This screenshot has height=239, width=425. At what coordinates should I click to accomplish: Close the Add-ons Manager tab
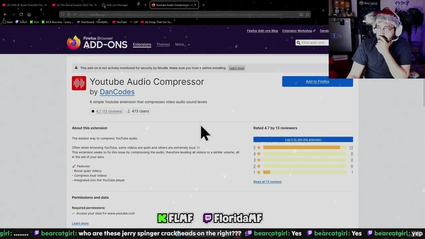(x=145, y=5)
